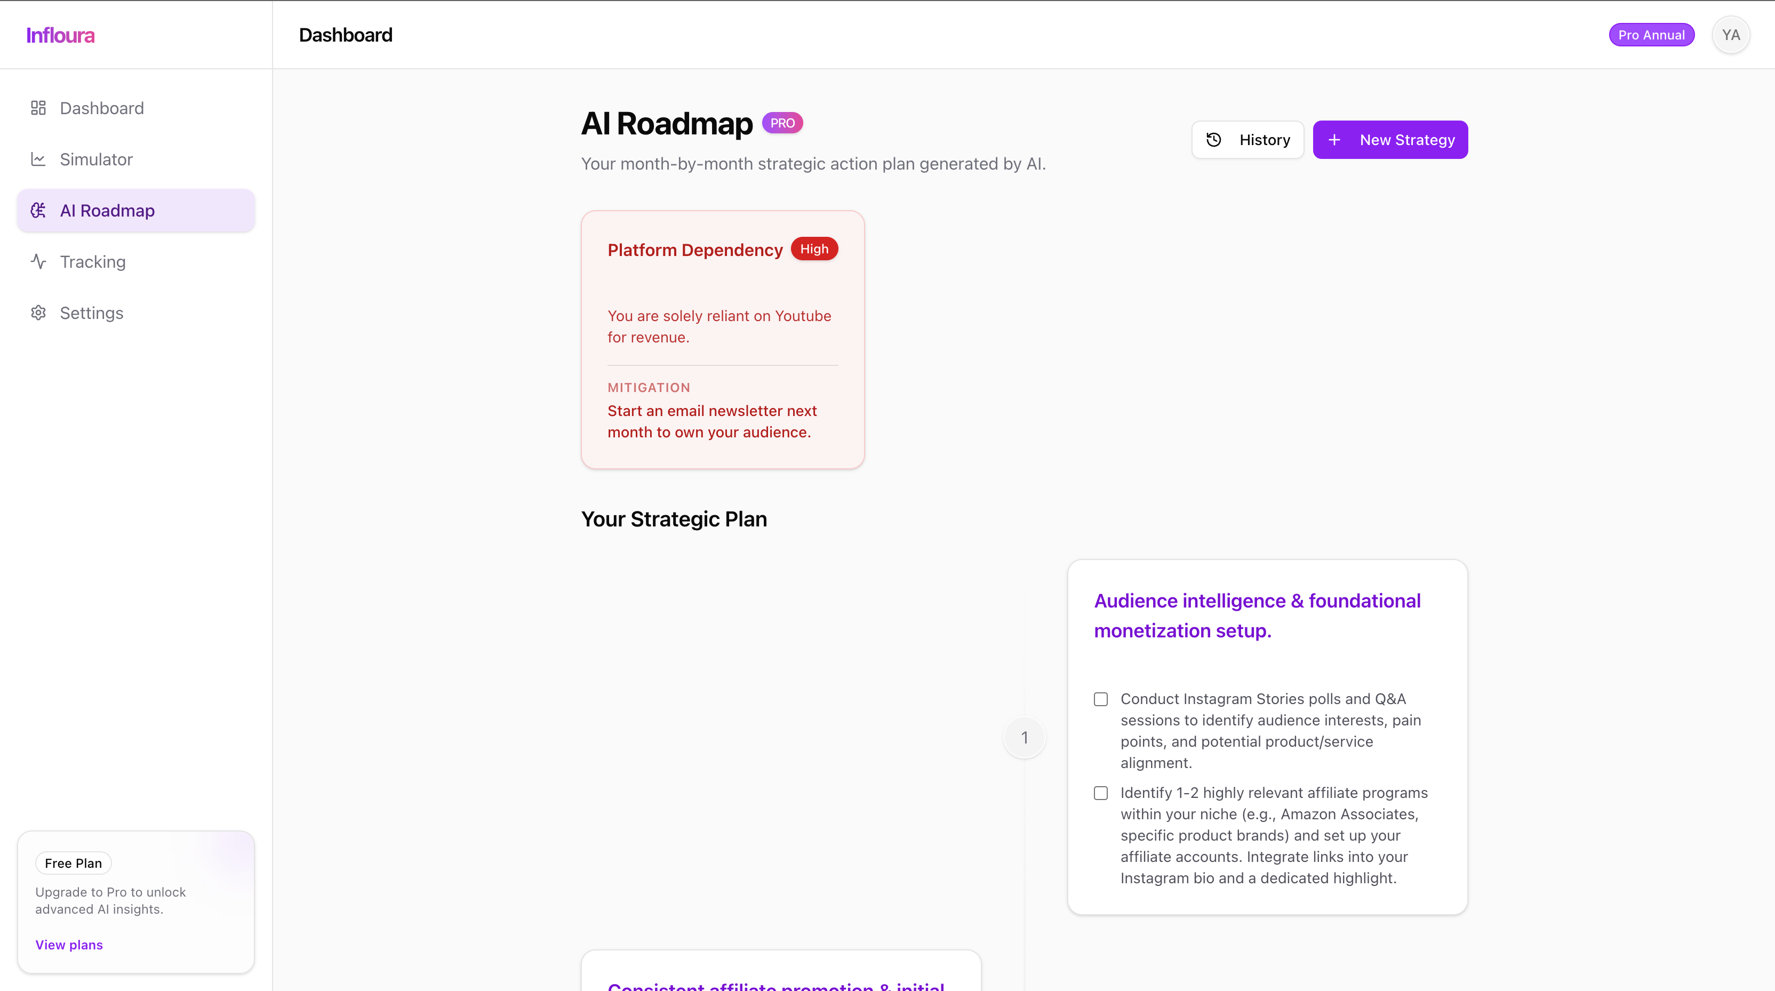This screenshot has width=1775, height=991.
Task: Click the Infloura logo
Action: 61,35
